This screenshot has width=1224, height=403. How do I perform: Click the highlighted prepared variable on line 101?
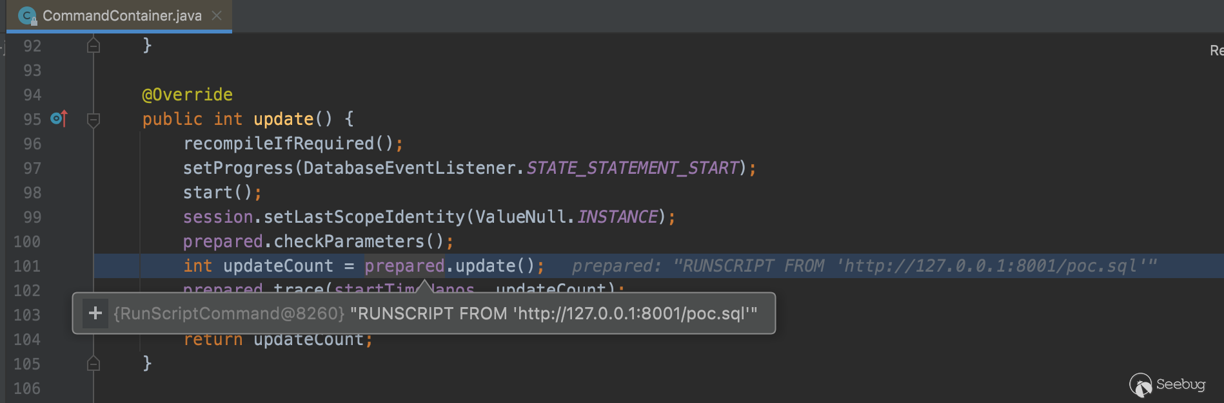(404, 266)
